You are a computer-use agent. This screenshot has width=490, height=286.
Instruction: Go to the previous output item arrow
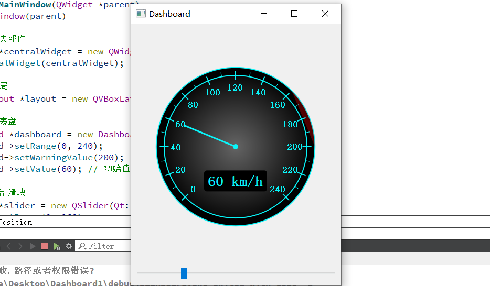pos(9,246)
